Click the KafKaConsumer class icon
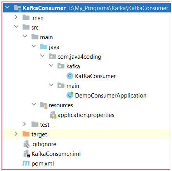Image resolution: width=172 pixels, height=171 pixels. point(70,76)
